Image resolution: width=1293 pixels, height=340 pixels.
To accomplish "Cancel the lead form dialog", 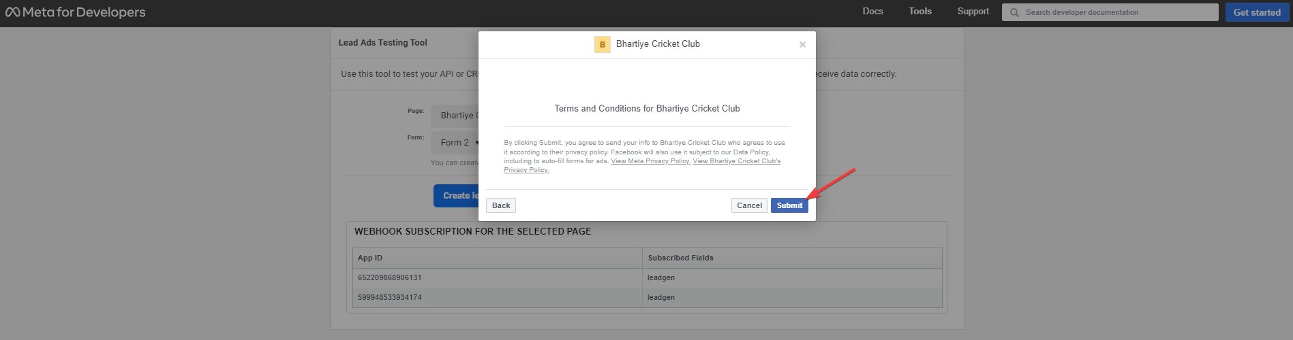I will pos(749,205).
